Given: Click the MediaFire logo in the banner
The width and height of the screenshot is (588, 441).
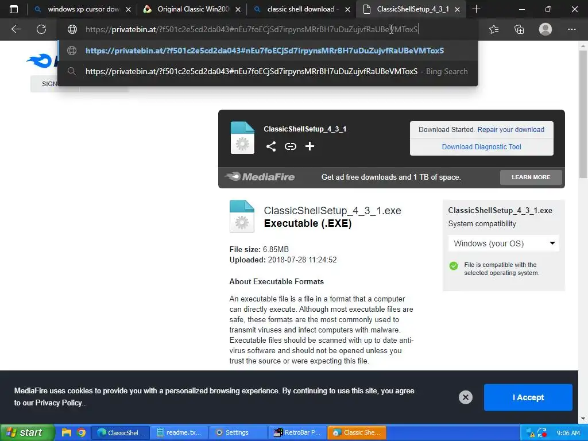Looking at the screenshot, I should coord(260,177).
